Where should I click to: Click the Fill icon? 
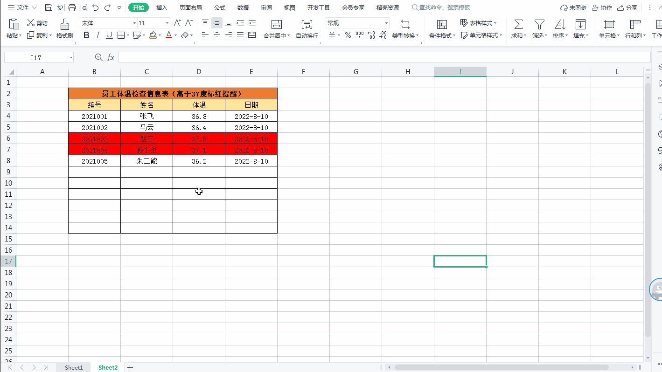click(x=580, y=24)
